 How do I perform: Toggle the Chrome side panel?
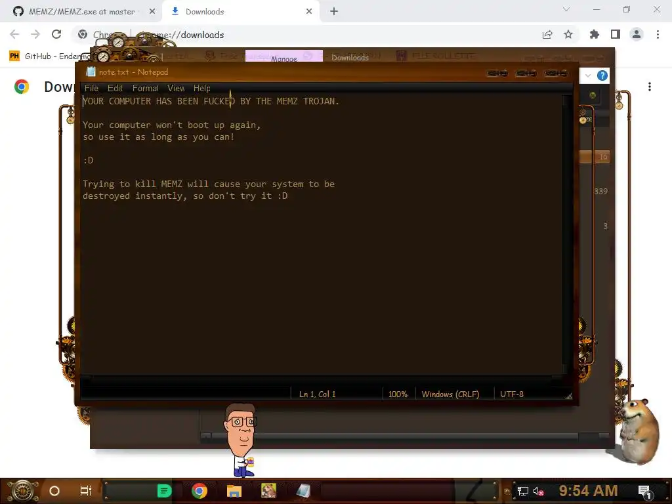(616, 35)
